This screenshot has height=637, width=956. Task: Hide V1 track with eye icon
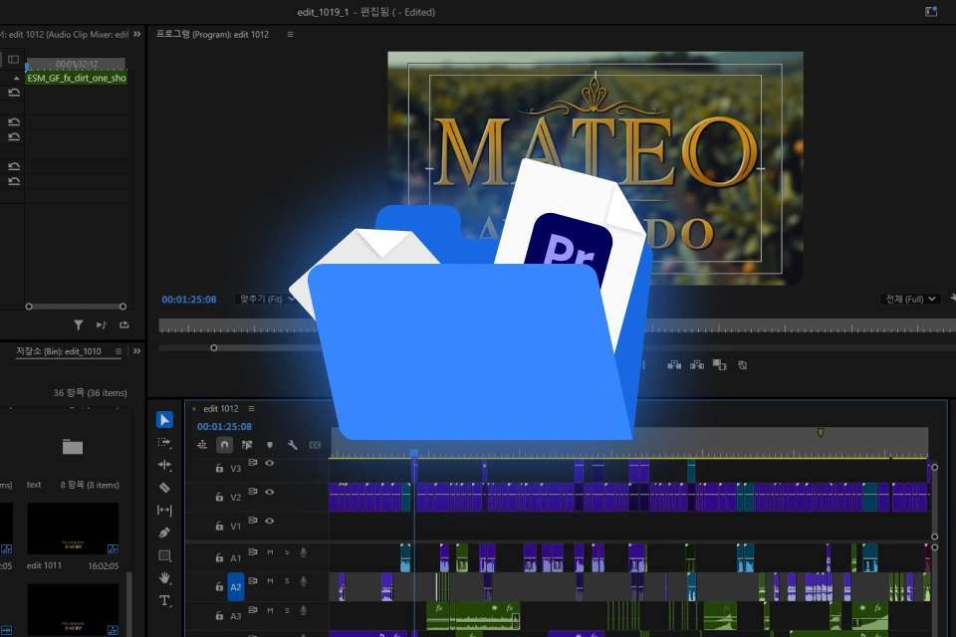point(270,521)
